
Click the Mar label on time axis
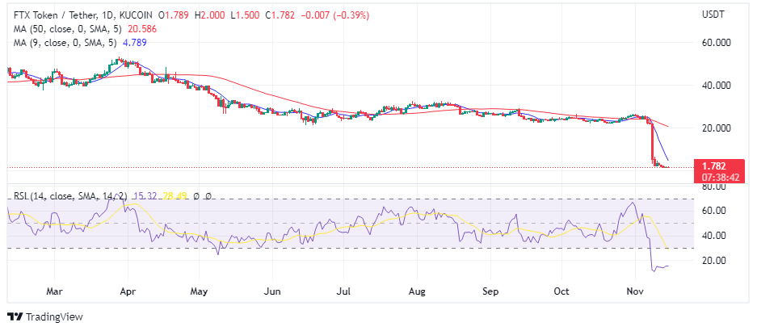coord(55,291)
